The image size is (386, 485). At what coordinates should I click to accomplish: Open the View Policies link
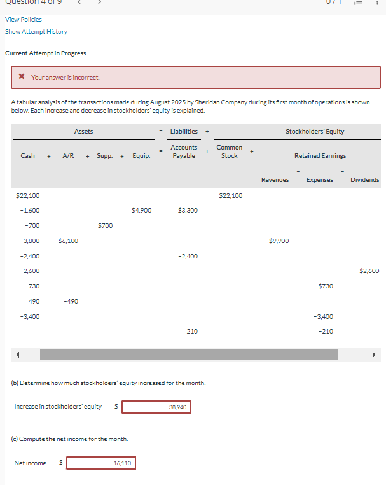pos(24,20)
